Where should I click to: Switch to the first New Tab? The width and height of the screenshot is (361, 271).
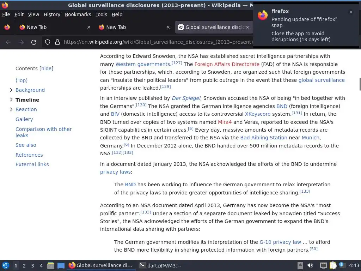click(x=55, y=27)
